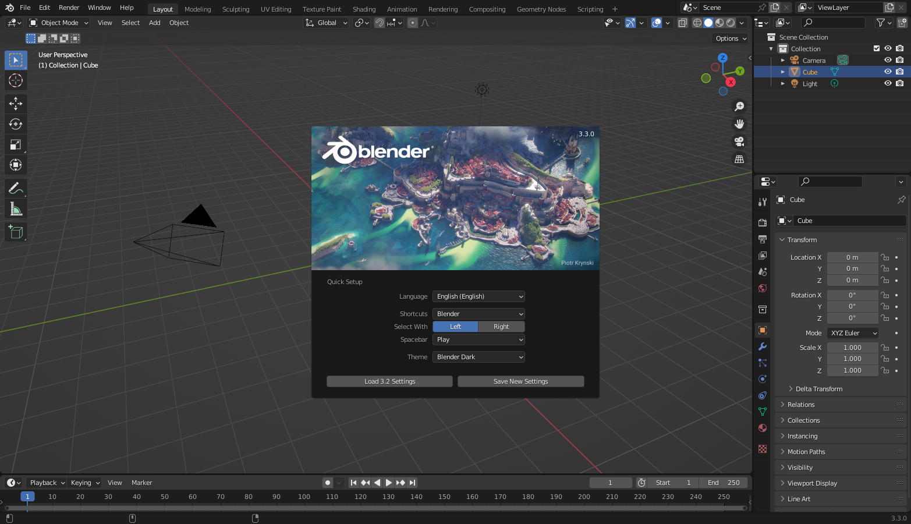
Task: Switch to the Sculpting workspace tab
Action: point(236,9)
